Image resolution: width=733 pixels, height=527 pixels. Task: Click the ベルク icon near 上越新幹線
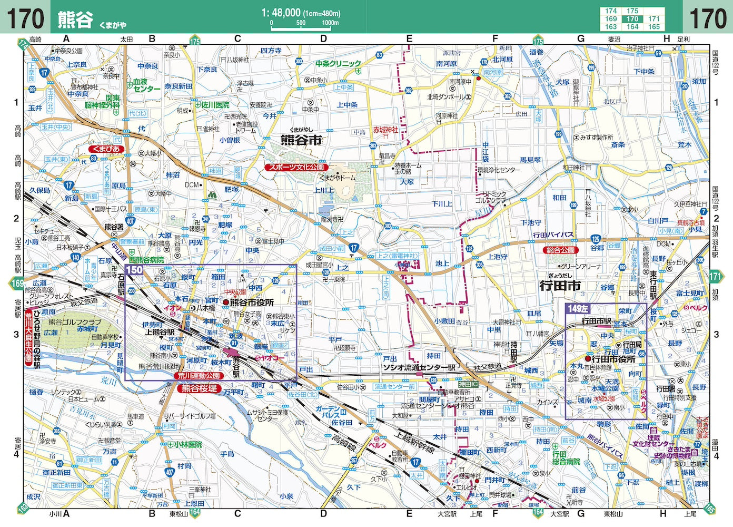(x=377, y=438)
